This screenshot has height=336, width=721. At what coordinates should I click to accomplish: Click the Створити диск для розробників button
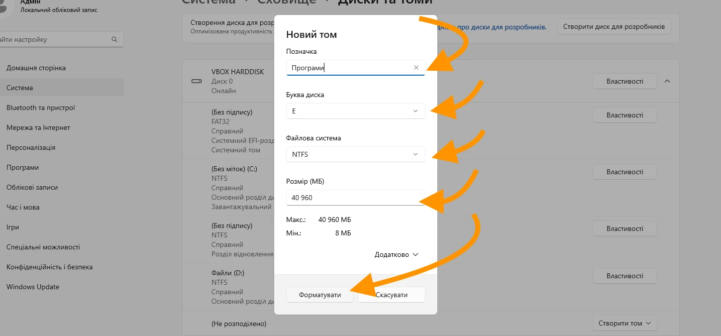pyautogui.click(x=614, y=27)
